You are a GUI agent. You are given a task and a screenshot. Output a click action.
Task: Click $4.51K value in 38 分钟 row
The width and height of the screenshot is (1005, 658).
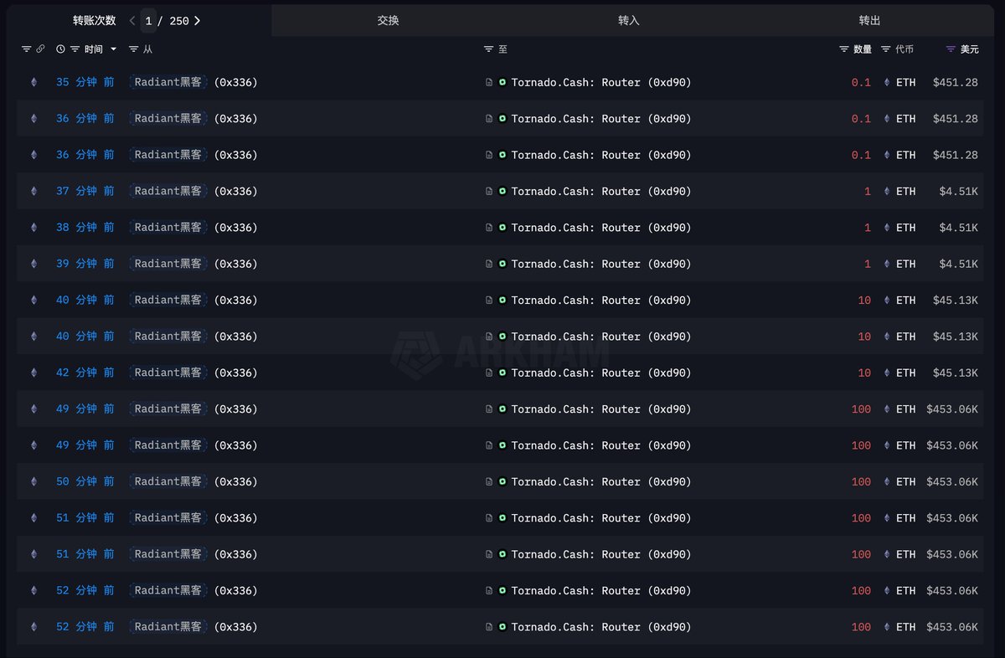[x=959, y=228]
